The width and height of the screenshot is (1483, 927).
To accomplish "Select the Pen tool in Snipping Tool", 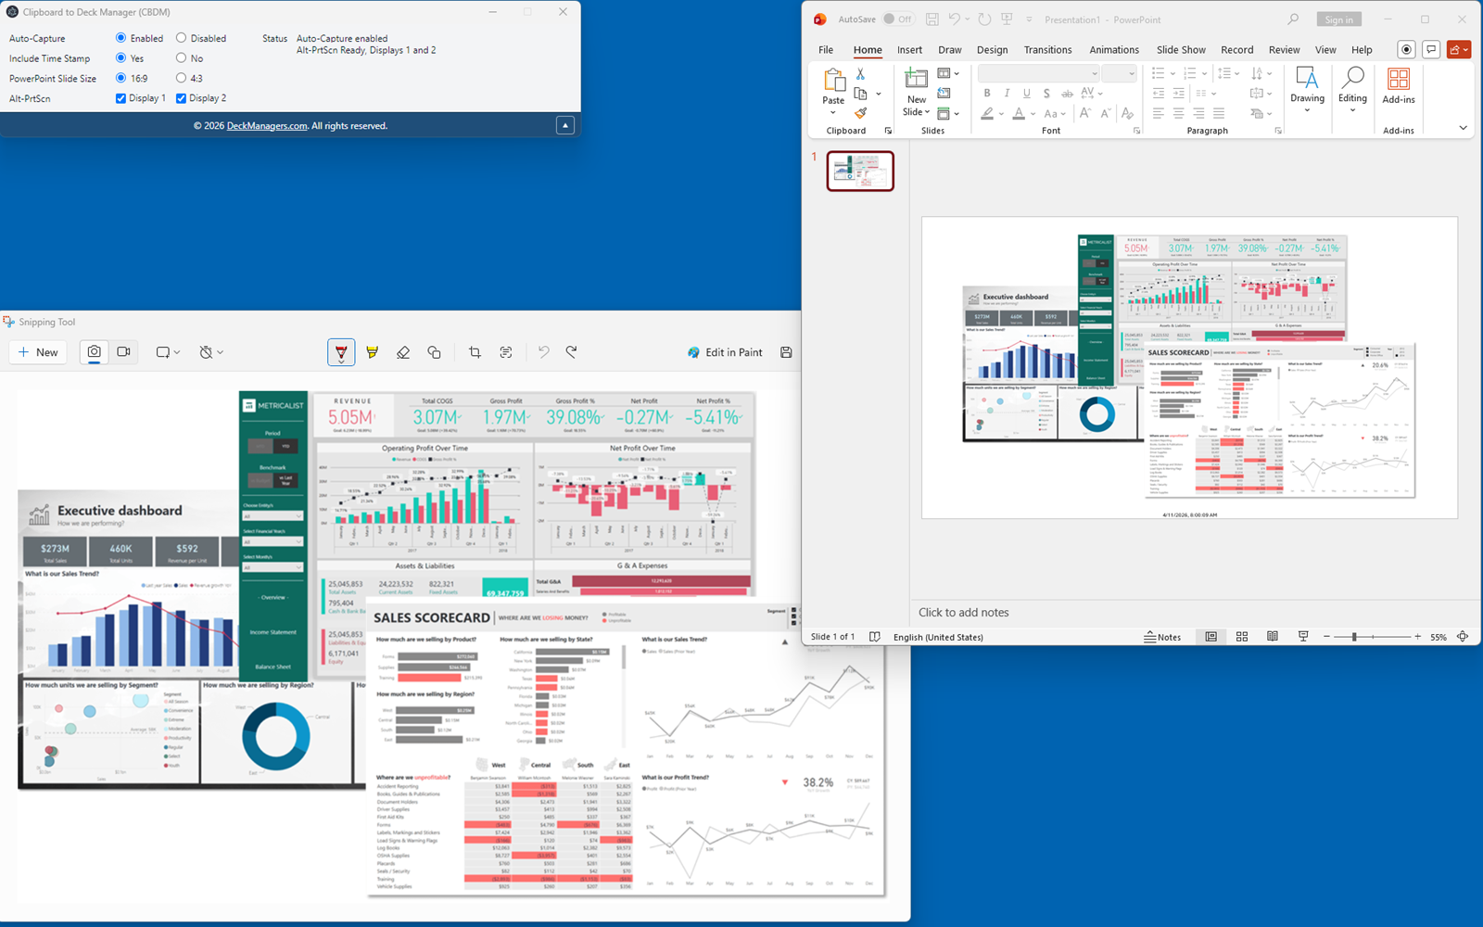I will pyautogui.click(x=341, y=352).
